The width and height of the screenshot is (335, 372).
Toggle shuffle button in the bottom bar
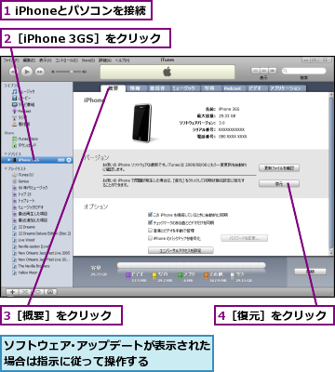pyautogui.click(x=25, y=292)
